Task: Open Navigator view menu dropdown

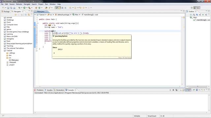Action: point(32,14)
